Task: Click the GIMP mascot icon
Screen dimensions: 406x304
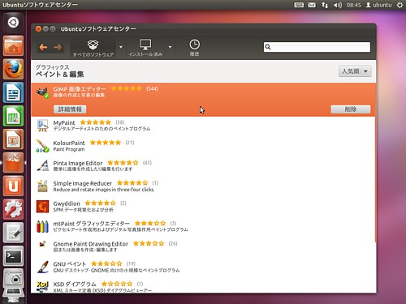Action: 42,92
